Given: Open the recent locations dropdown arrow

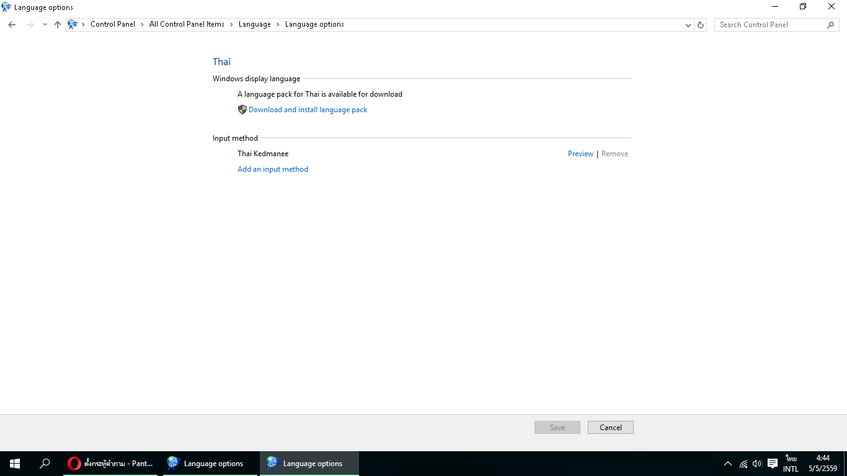Looking at the screenshot, I should point(45,25).
